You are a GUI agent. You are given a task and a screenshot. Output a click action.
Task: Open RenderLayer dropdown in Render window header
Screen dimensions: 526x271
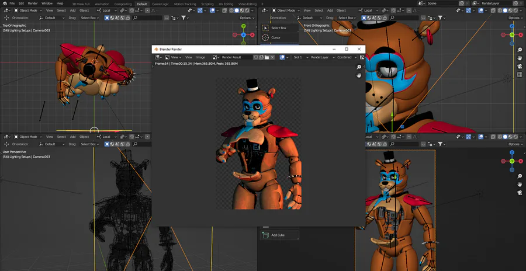click(321, 57)
